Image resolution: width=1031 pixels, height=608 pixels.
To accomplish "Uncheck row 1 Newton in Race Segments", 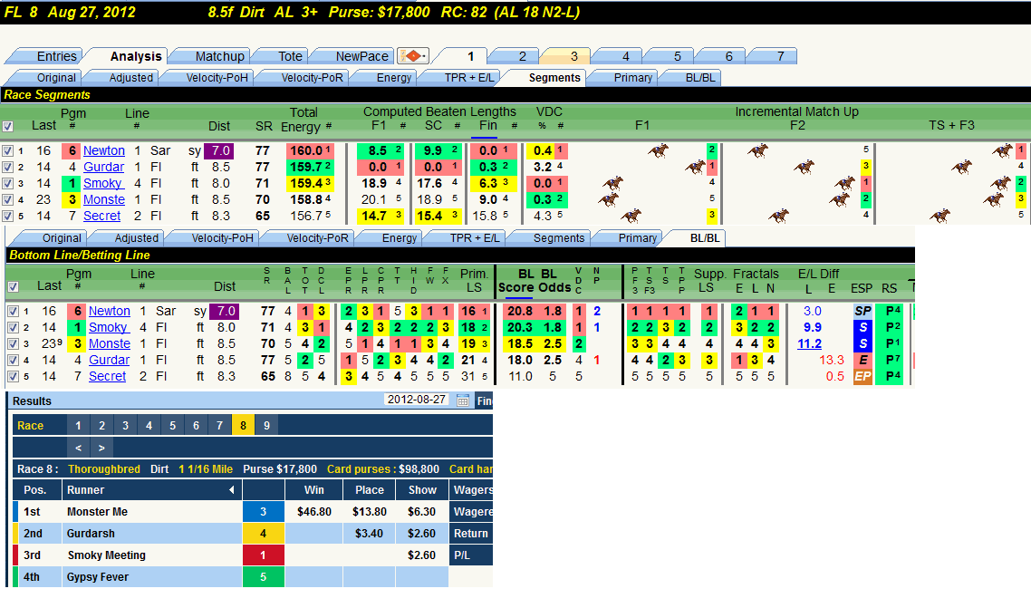I will [8, 150].
